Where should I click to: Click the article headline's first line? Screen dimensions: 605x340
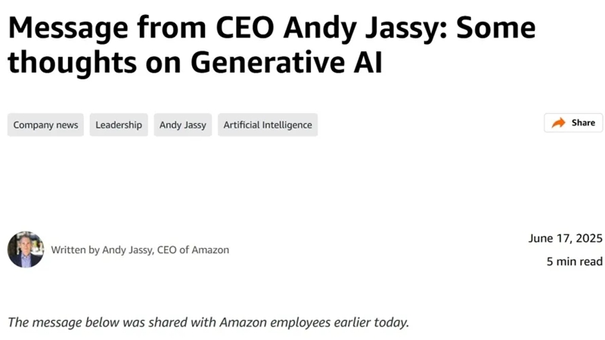click(271, 29)
